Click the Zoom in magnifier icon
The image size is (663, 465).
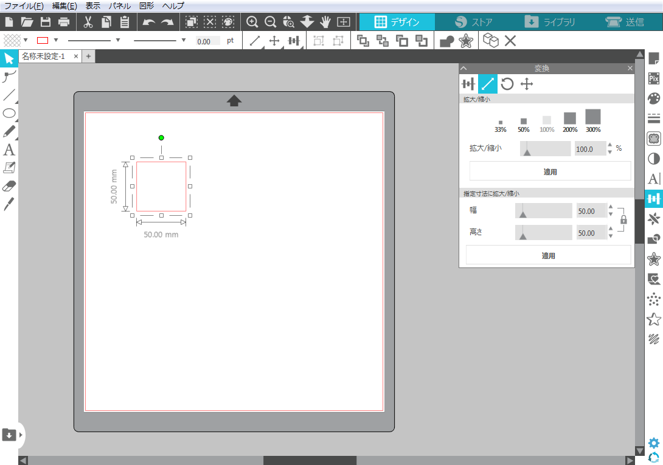[x=252, y=22]
